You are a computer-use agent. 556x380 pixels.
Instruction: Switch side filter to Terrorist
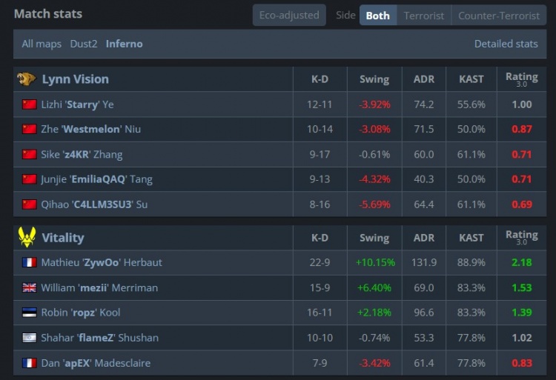(424, 16)
